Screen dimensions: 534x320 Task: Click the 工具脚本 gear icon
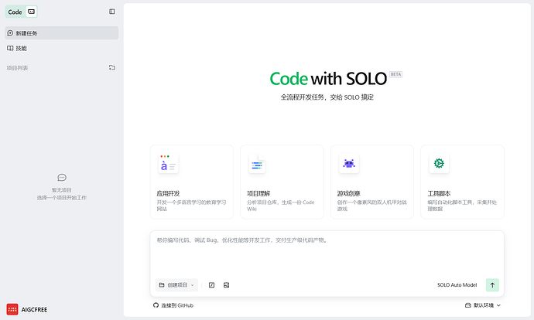pos(439,164)
